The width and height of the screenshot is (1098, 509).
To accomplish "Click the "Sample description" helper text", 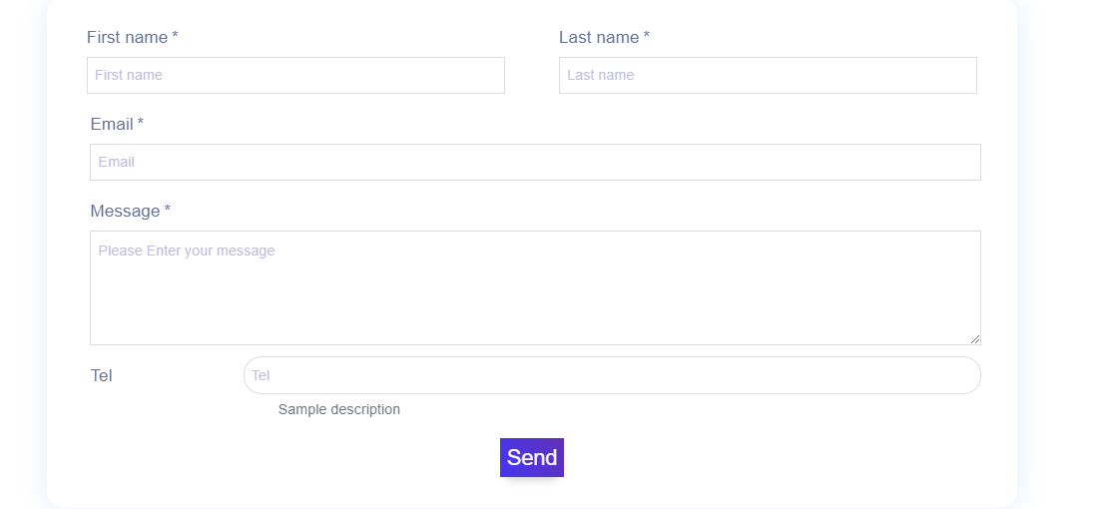I will coord(338,409).
